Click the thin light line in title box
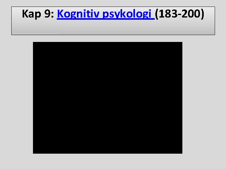Screen dimensions: 226x169 (x=35, y=33)
